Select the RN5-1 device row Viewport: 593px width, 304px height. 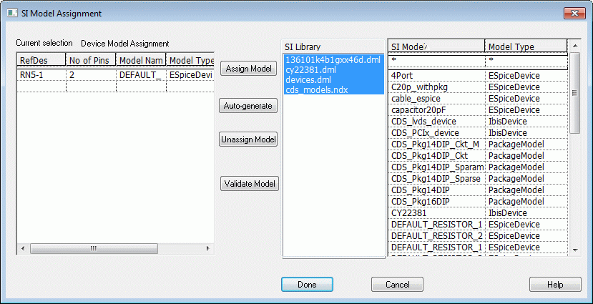[40, 74]
